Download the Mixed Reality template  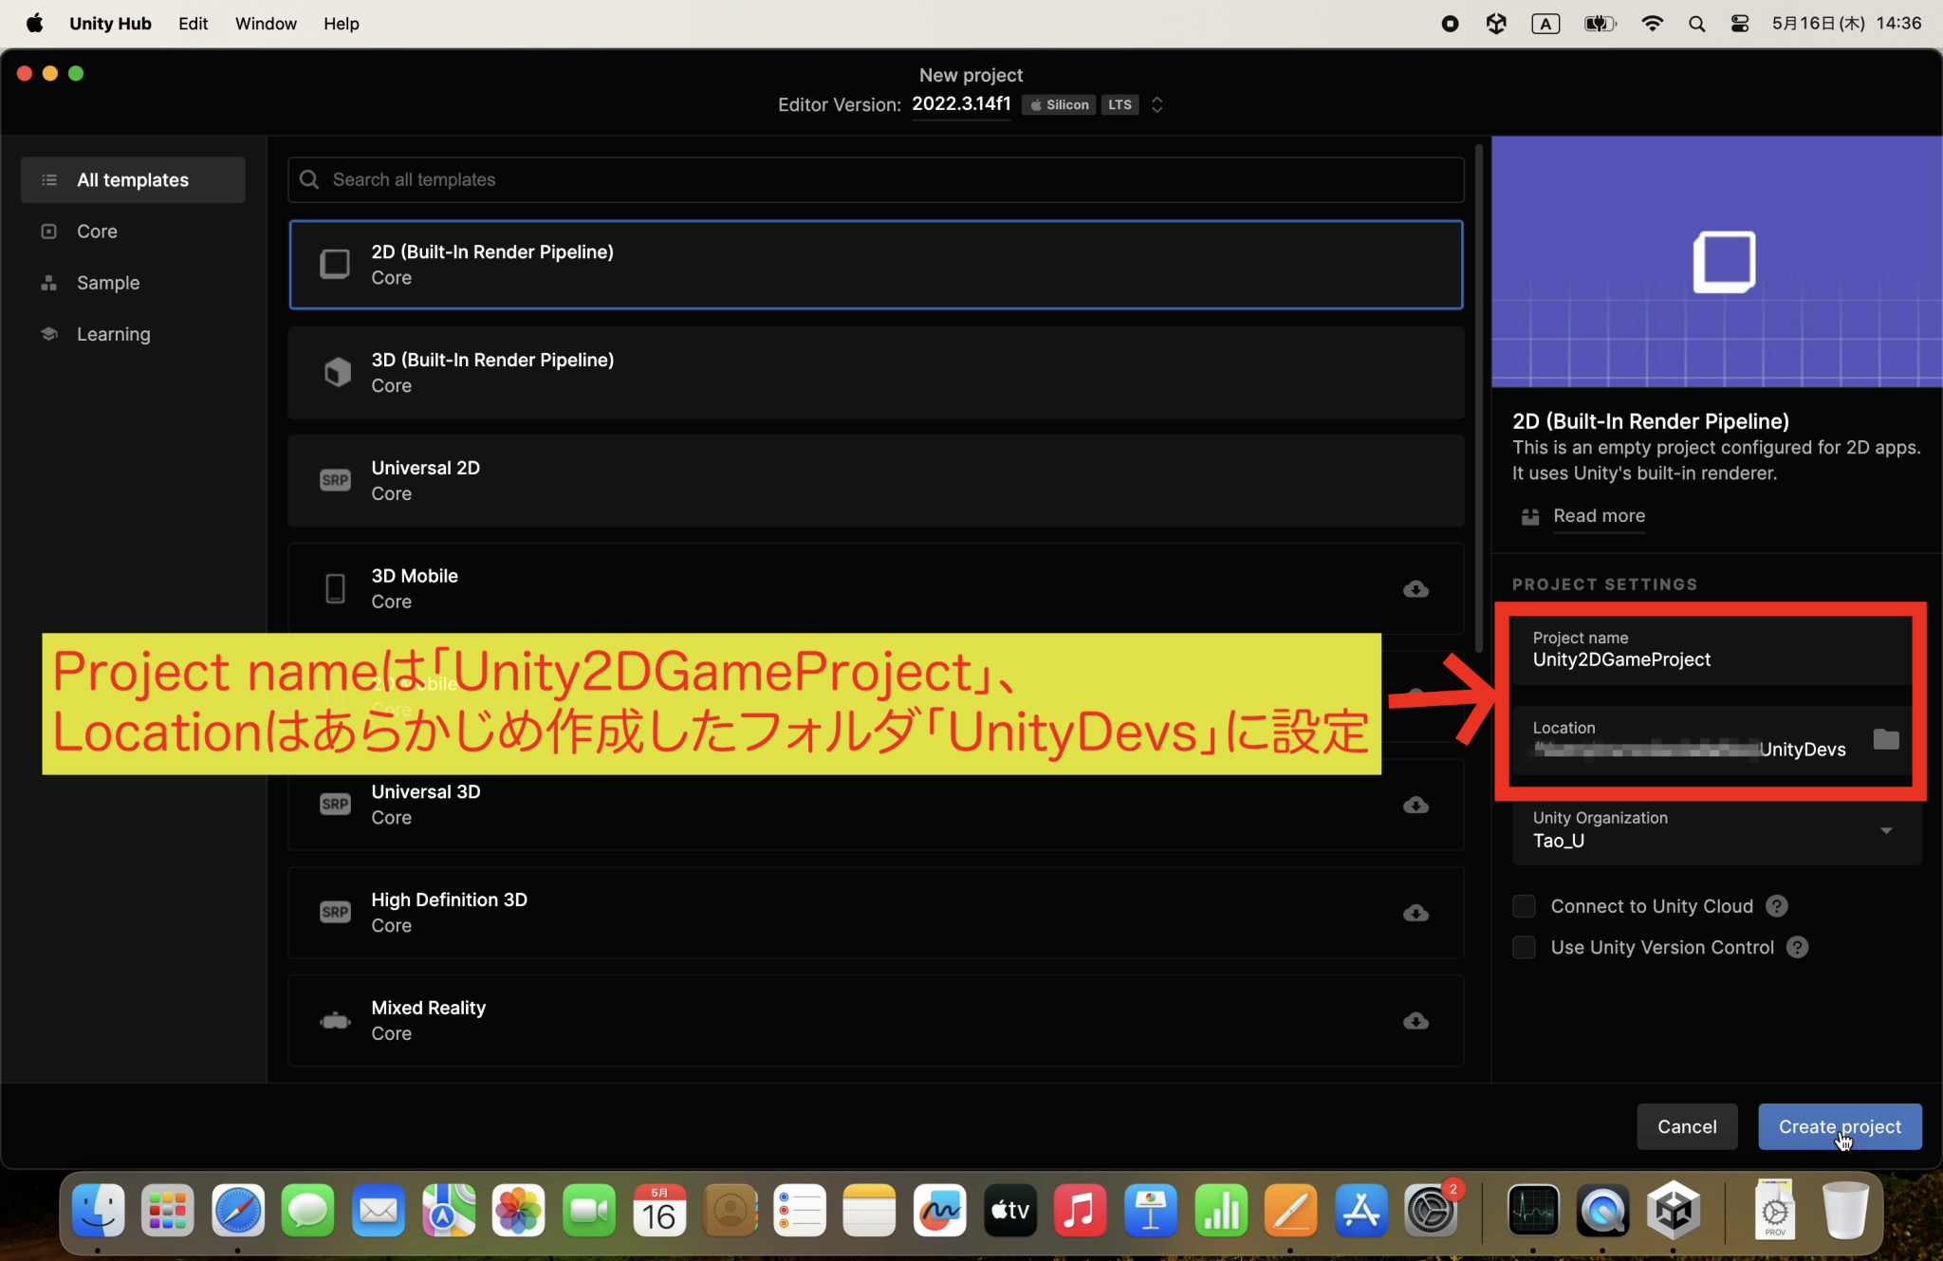click(x=1414, y=1020)
